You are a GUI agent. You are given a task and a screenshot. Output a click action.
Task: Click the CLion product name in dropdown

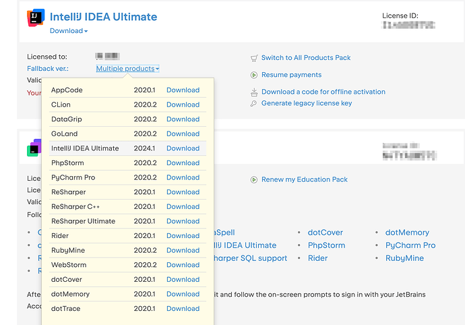[x=61, y=105]
